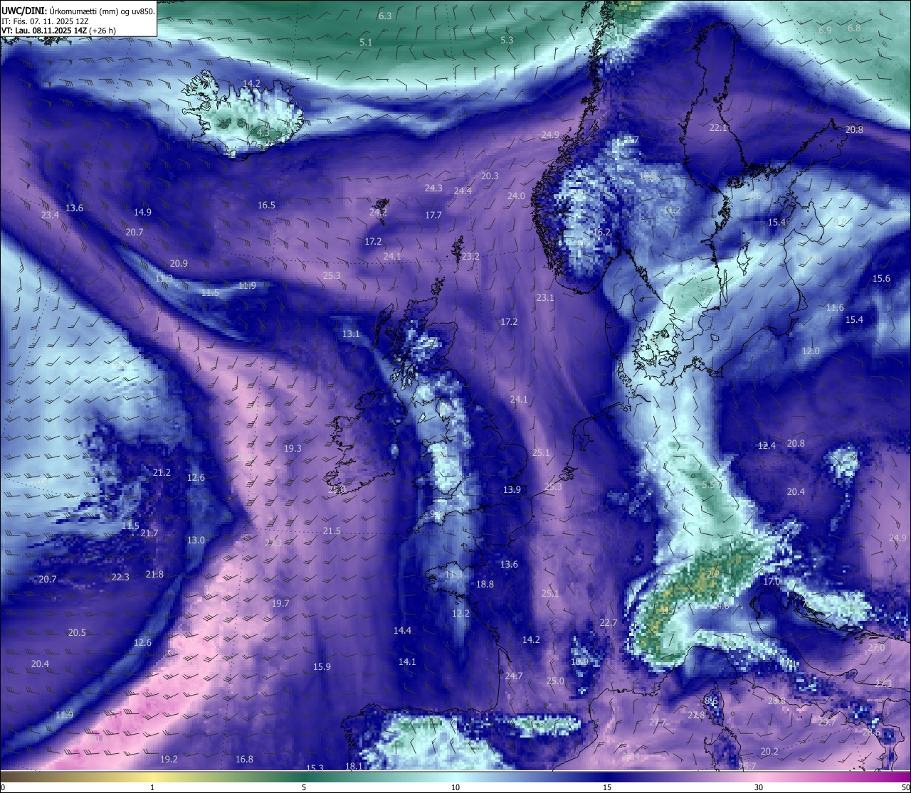Click the 10 tick on the color scale
The width and height of the screenshot is (911, 793).
click(x=455, y=787)
